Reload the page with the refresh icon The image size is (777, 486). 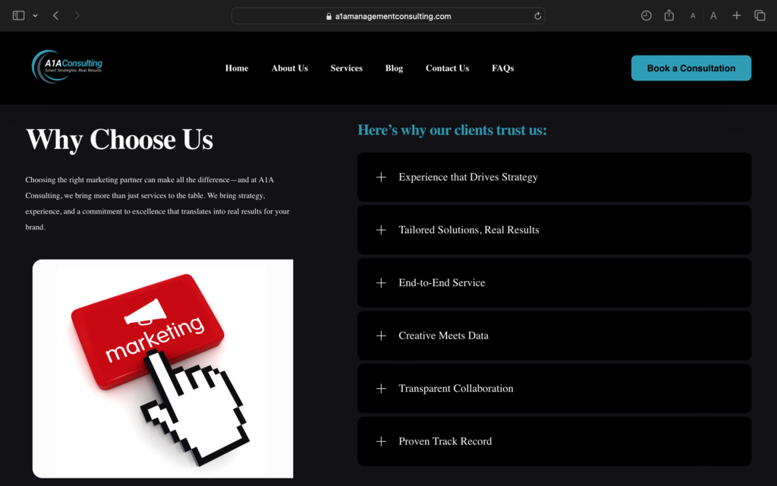point(538,16)
